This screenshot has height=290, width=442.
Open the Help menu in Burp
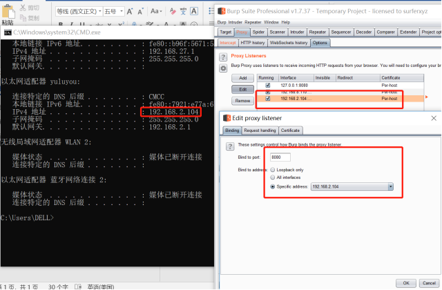285,22
